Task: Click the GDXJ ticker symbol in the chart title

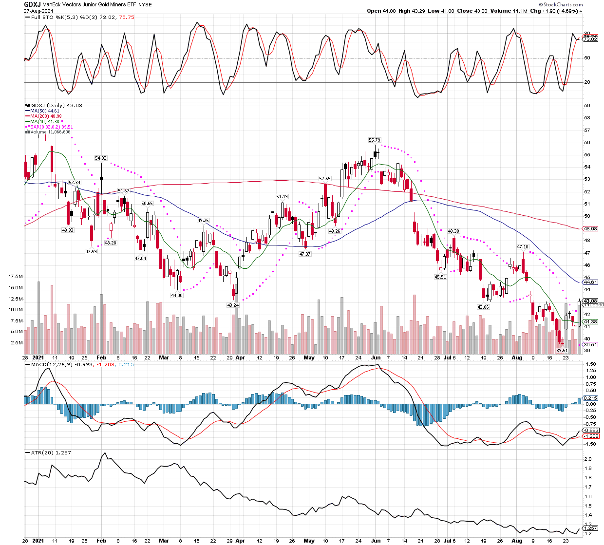Action: 33,4
